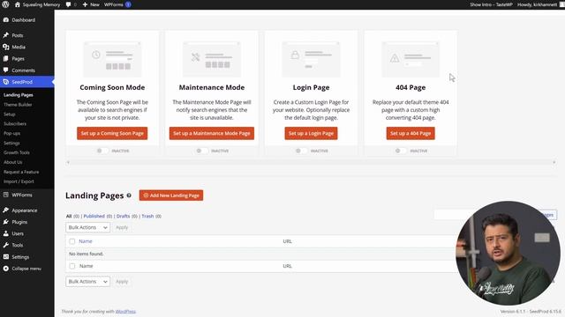Click the Plugins plug icon

pyautogui.click(x=6, y=222)
